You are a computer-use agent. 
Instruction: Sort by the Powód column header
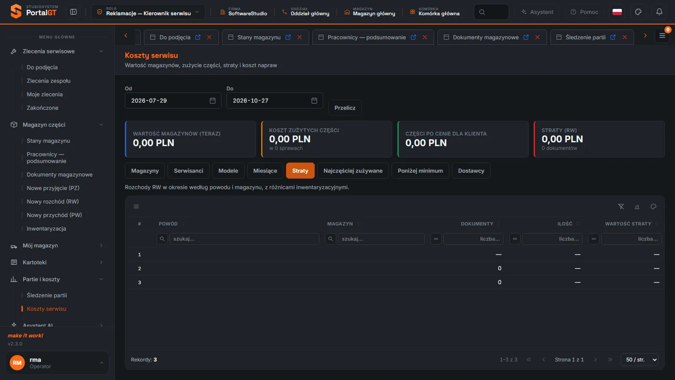(x=171, y=224)
